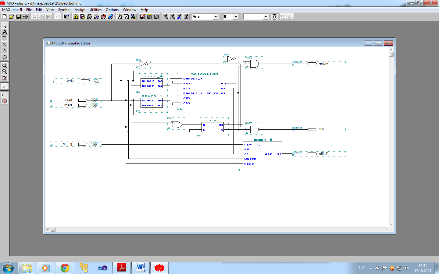This screenshot has width=439, height=274.
Task: Save the design with the floppy icon
Action: pyautogui.click(x=19, y=17)
